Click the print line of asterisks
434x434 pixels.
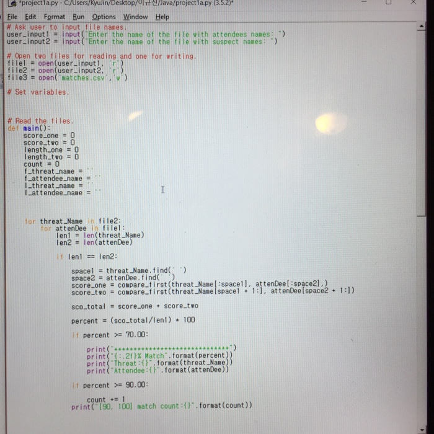(162, 349)
